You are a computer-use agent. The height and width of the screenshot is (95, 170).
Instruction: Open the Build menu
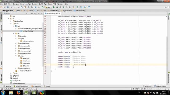(41, 4)
